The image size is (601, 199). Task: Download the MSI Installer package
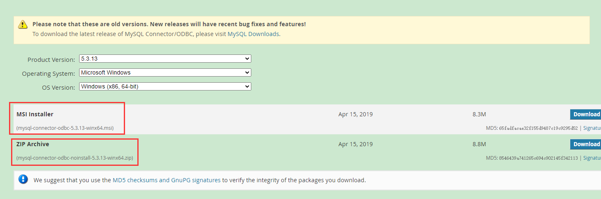coord(586,114)
